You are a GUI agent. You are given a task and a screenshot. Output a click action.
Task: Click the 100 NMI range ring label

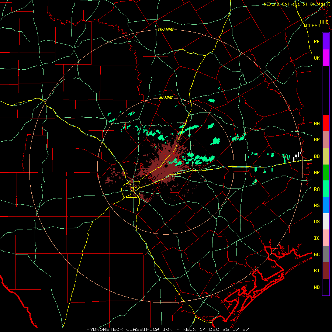(166, 29)
